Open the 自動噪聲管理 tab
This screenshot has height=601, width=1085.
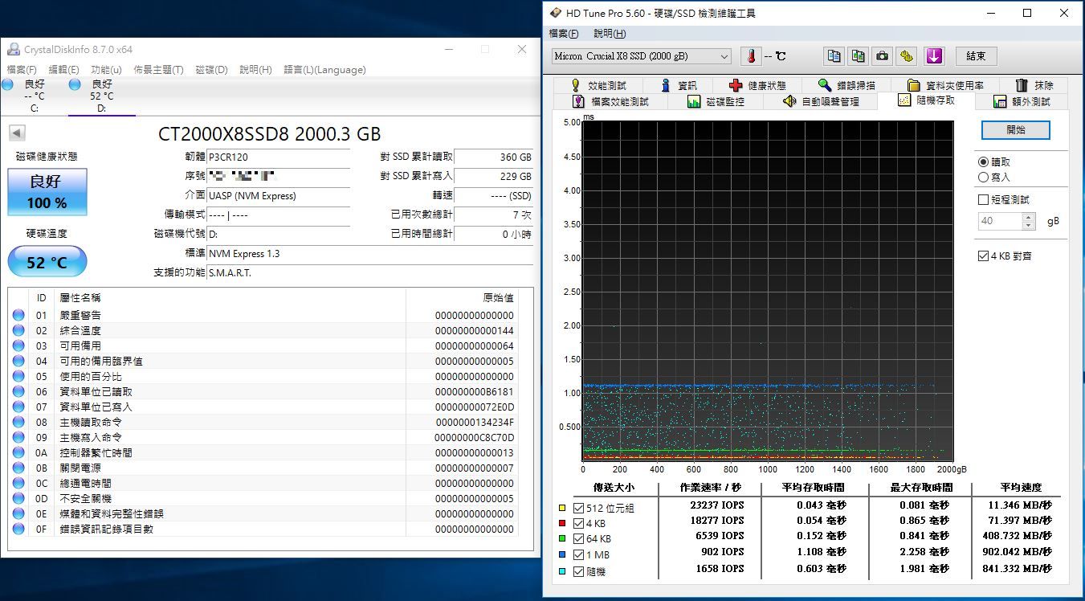tap(821, 101)
